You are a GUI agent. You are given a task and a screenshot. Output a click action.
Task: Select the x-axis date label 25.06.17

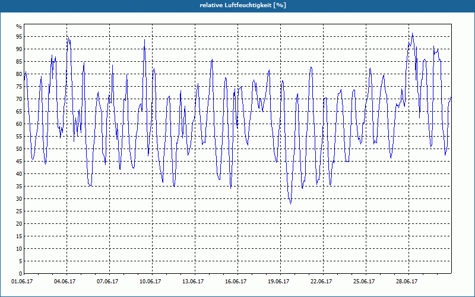tap(364, 282)
